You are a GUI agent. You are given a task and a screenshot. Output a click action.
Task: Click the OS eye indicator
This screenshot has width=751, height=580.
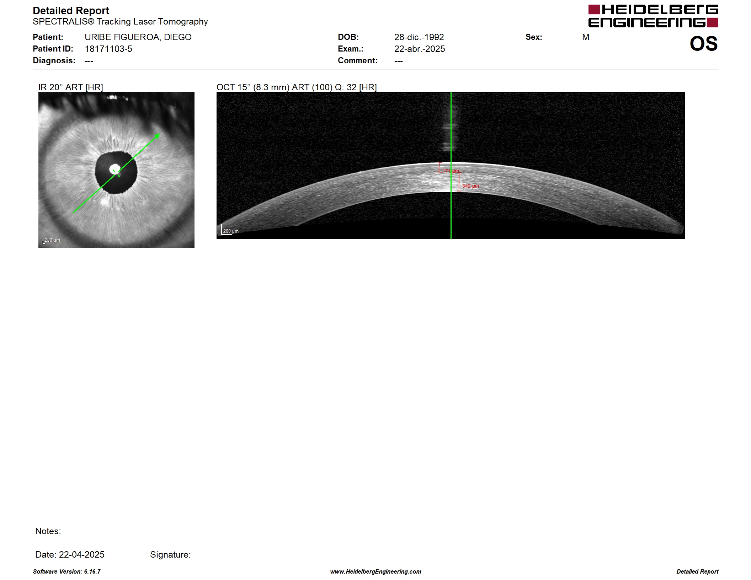point(704,44)
